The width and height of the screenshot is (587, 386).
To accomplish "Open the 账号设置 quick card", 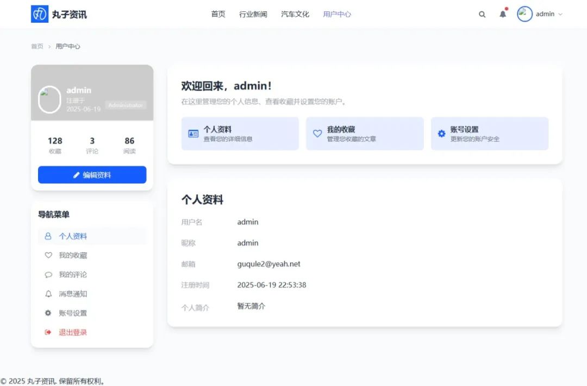I will (490, 134).
